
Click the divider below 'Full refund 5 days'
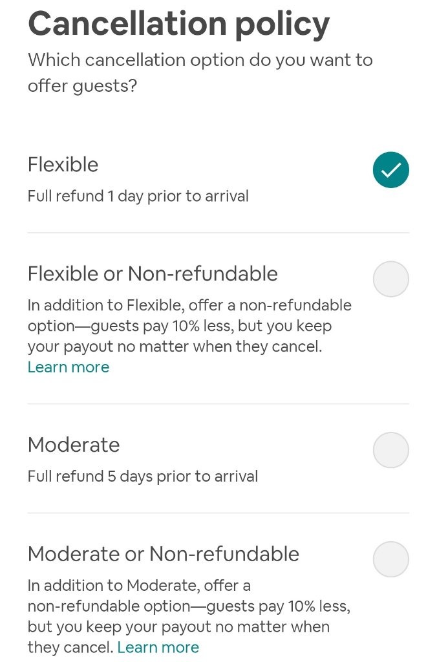[x=218, y=513]
